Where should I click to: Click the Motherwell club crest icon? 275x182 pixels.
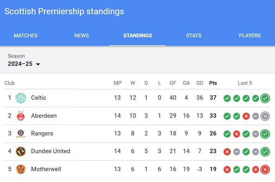pyautogui.click(x=21, y=169)
